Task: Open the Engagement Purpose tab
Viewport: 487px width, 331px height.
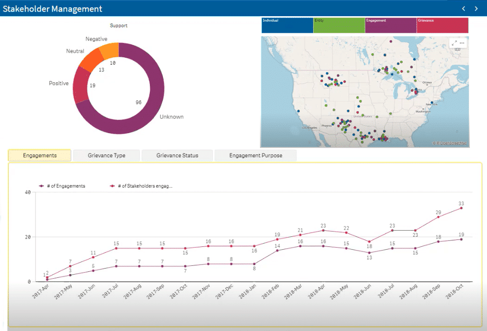Action: pos(255,155)
